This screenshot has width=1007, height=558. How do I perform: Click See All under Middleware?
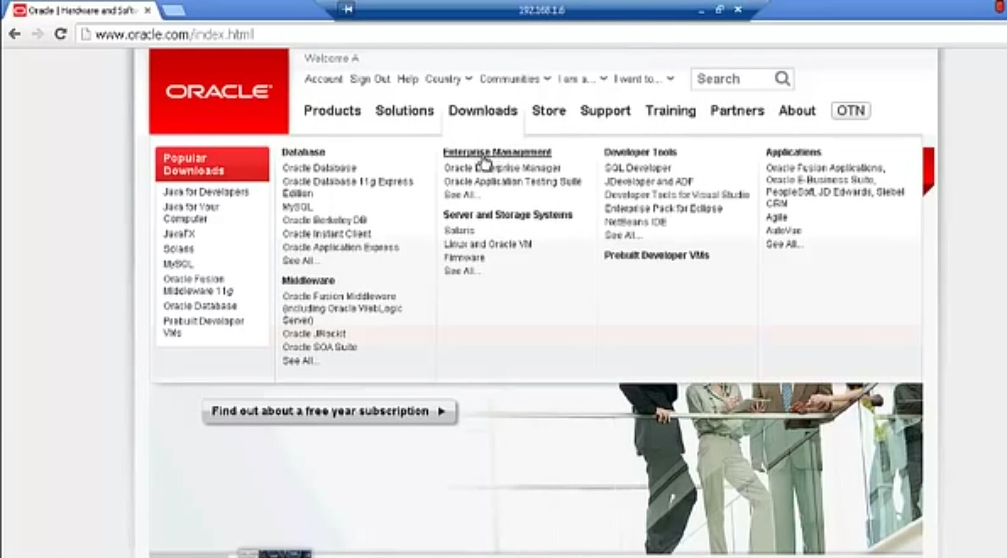301,361
